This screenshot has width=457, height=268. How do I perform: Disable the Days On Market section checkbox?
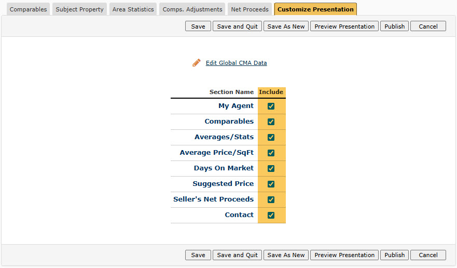click(x=271, y=168)
